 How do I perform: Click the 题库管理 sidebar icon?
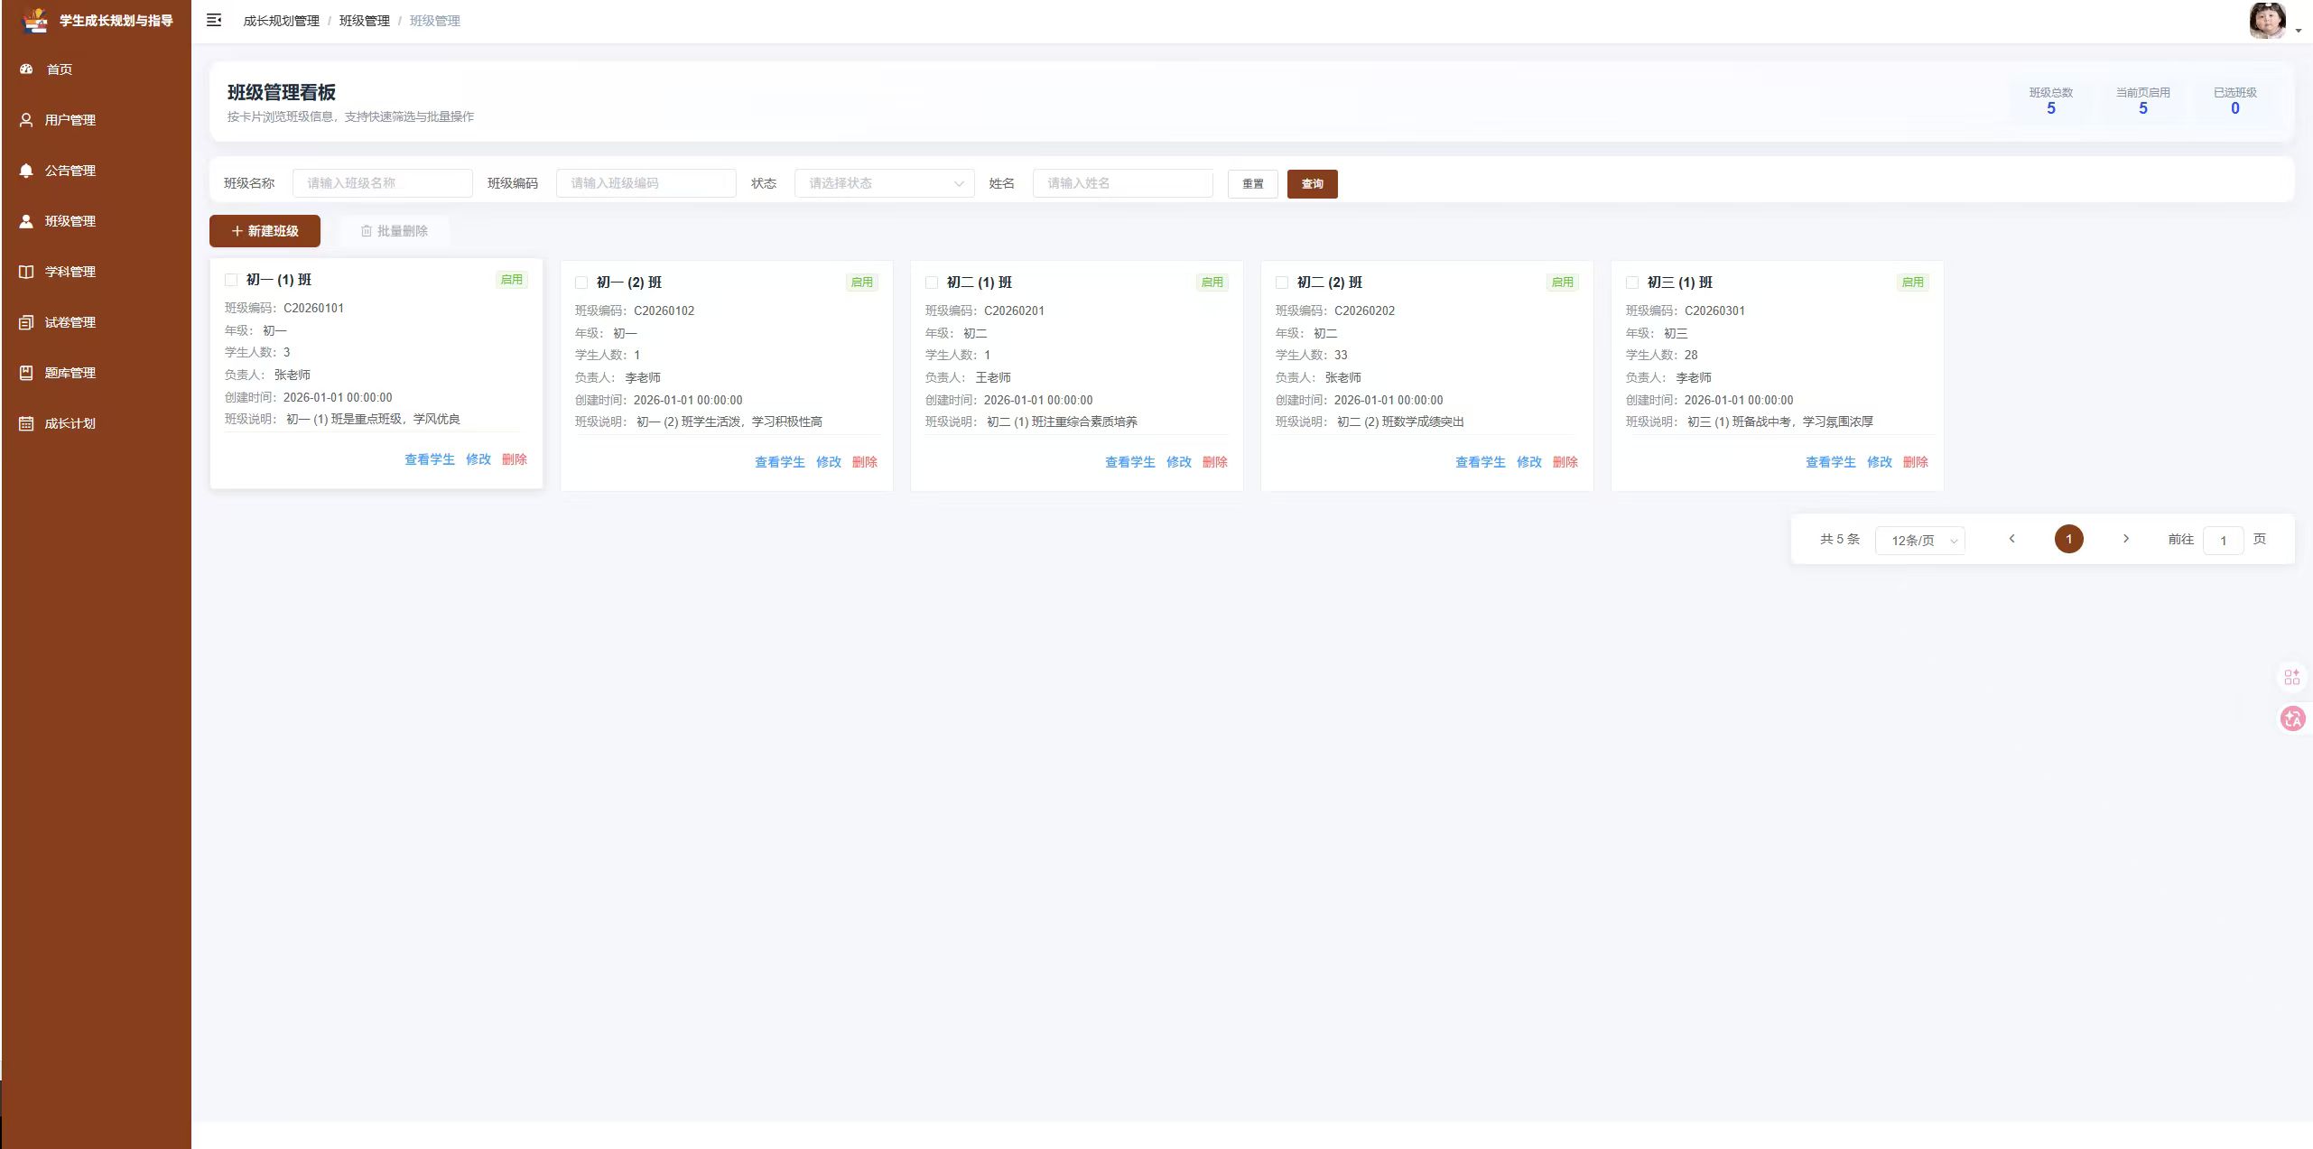click(26, 372)
